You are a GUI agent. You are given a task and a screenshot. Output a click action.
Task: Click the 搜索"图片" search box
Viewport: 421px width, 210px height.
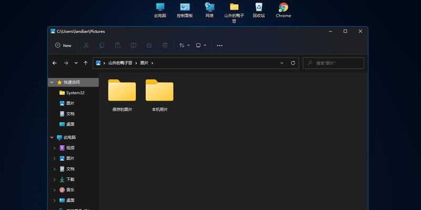coord(334,63)
